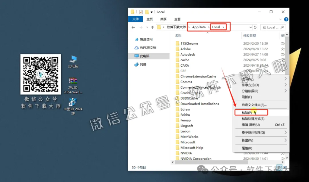309x182 pixels.
Task: Click the back navigation arrow
Action: (133, 27)
